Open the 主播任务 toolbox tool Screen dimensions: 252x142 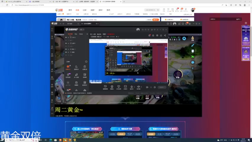click(85, 68)
